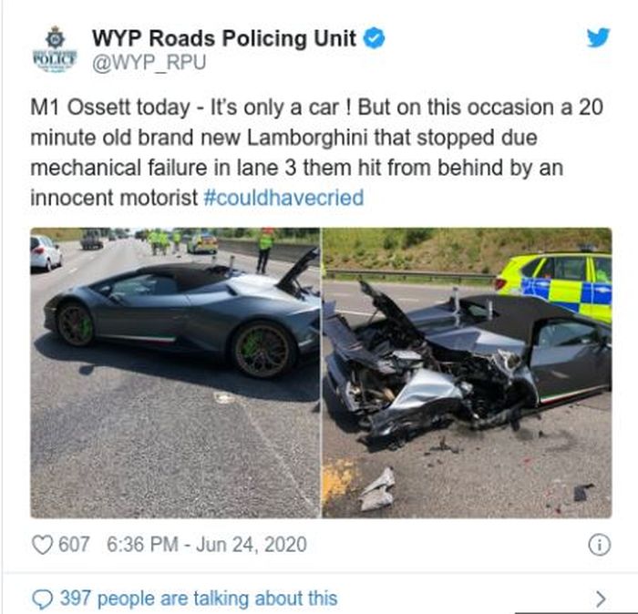Click the word Lamborghini in the tweet

[307, 138]
